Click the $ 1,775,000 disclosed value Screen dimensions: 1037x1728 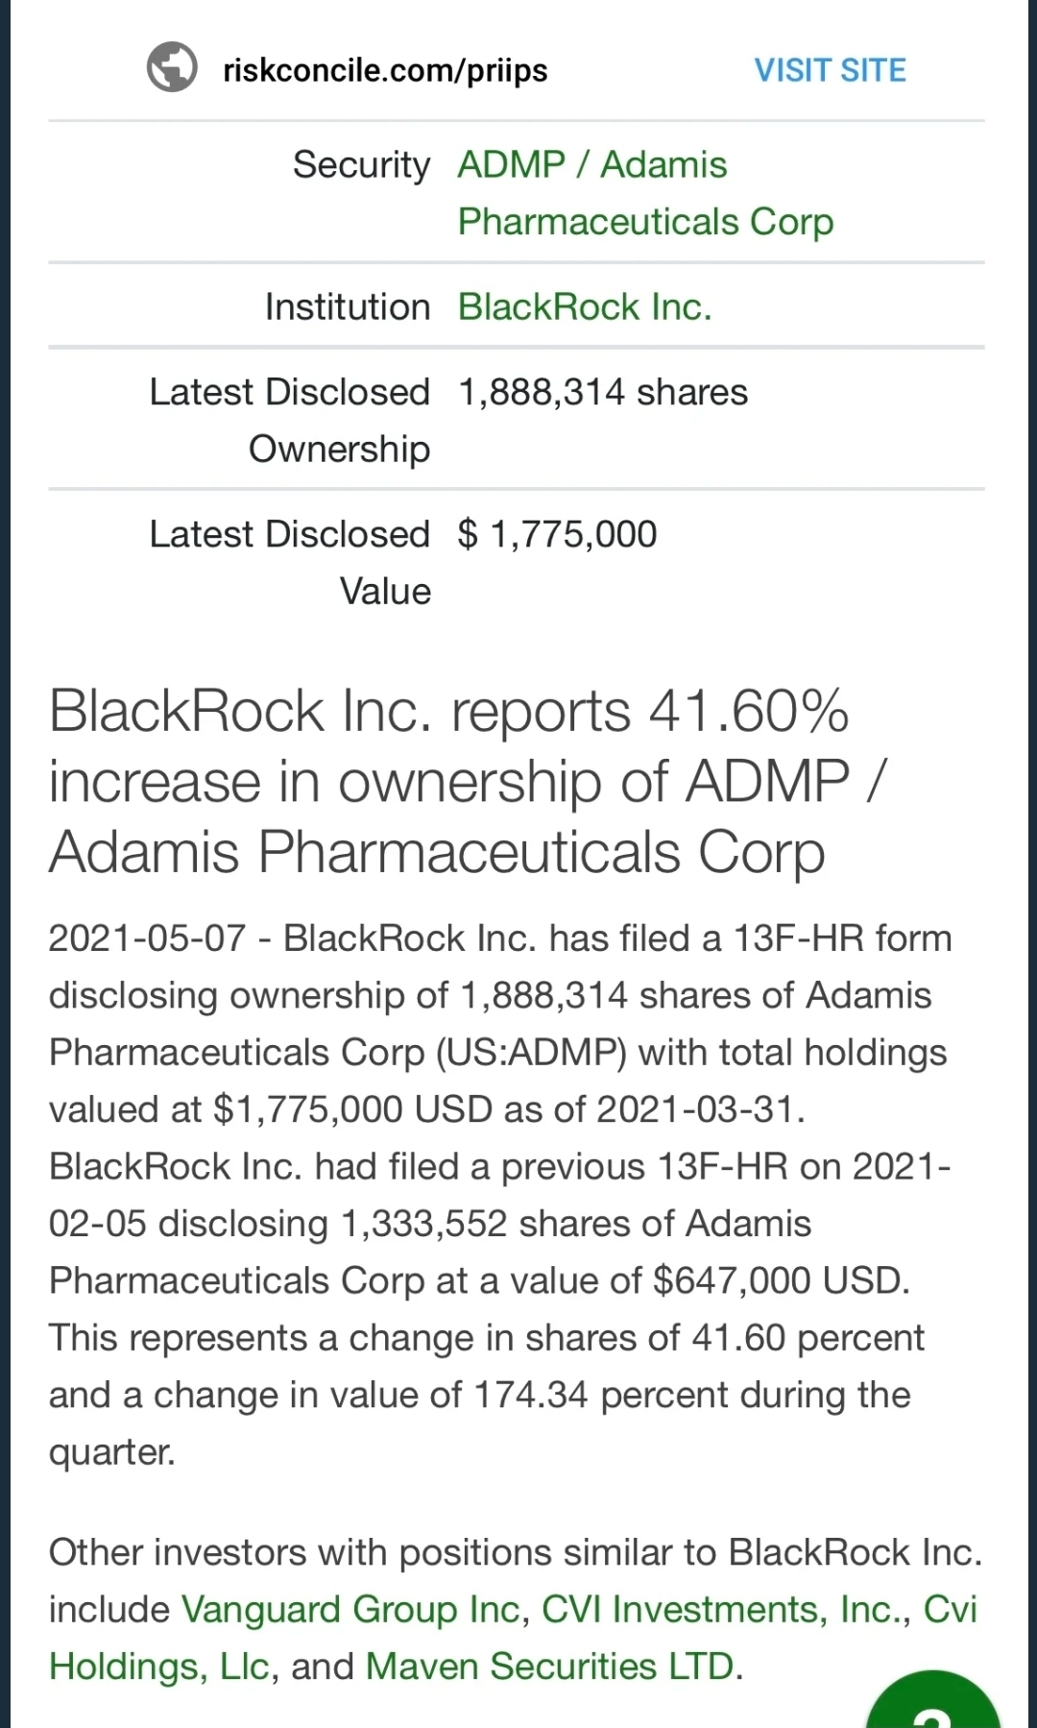(557, 535)
